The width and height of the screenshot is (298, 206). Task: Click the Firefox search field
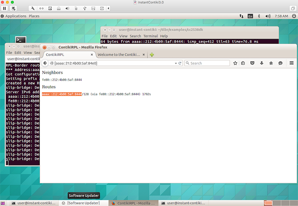209,63
